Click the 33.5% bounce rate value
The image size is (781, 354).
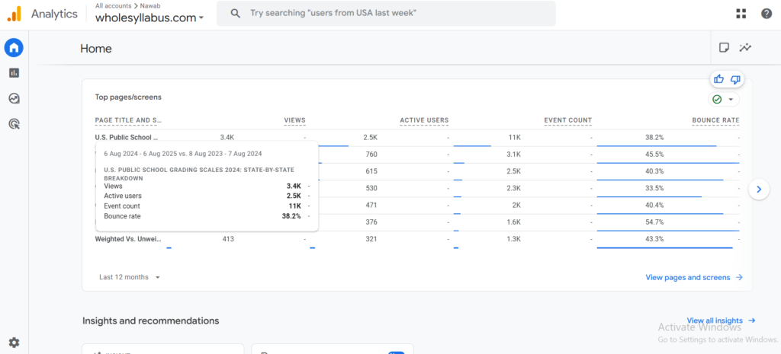[x=654, y=188]
